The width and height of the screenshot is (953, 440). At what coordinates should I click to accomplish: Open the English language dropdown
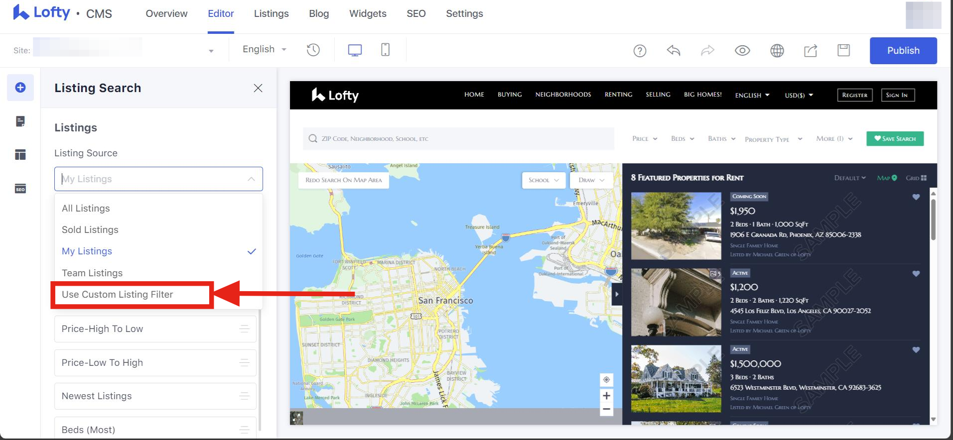pyautogui.click(x=264, y=49)
